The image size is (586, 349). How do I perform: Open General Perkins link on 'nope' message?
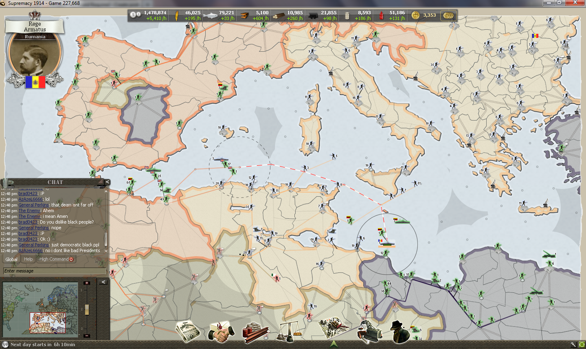(34, 228)
